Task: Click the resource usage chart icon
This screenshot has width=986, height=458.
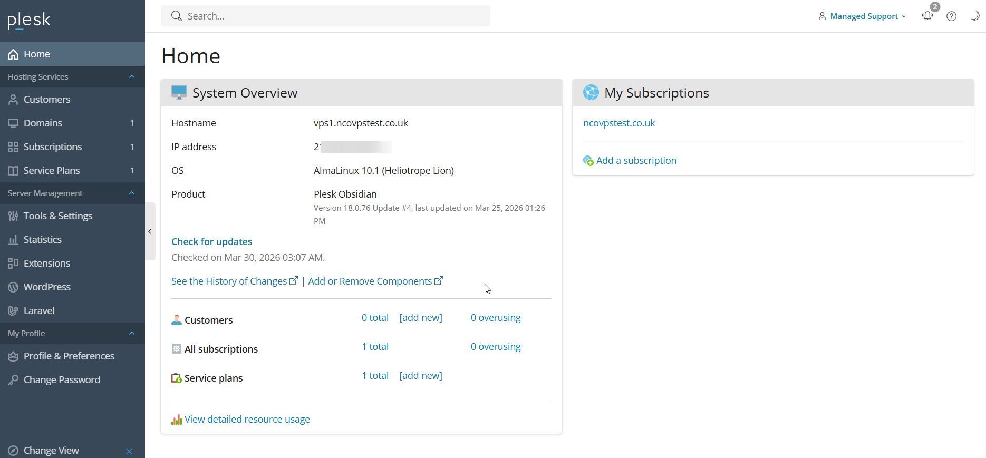Action: (177, 420)
